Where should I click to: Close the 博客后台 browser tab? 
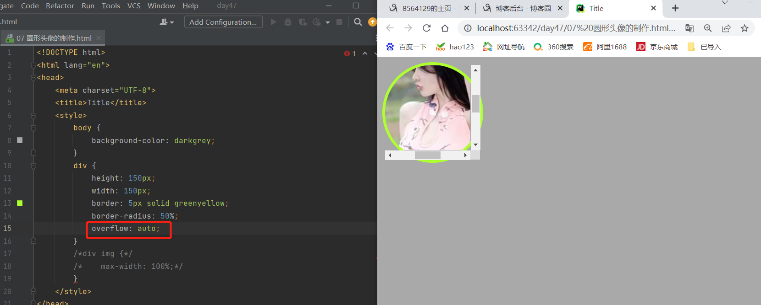click(x=560, y=8)
